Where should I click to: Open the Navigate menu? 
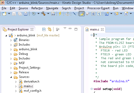click(x=52, y=8)
